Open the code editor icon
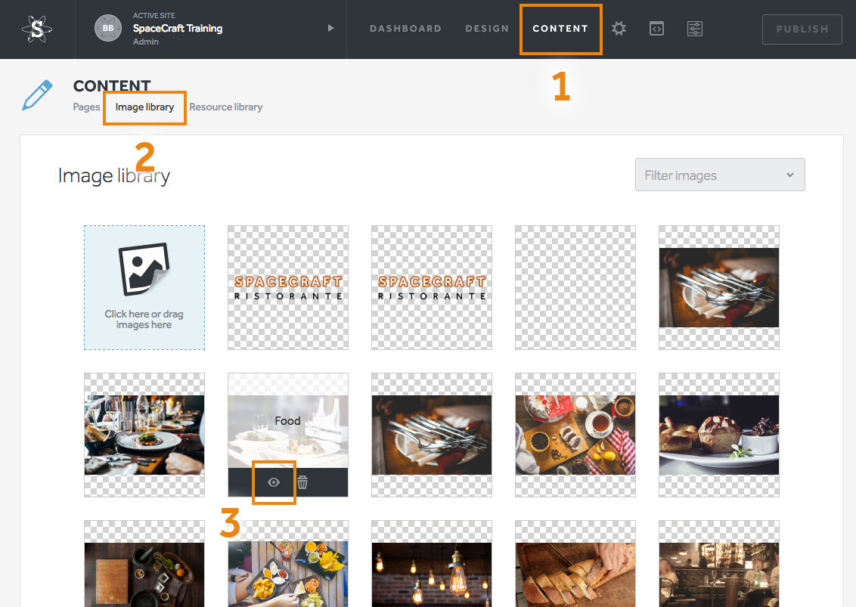This screenshot has height=607, width=856. pos(656,29)
